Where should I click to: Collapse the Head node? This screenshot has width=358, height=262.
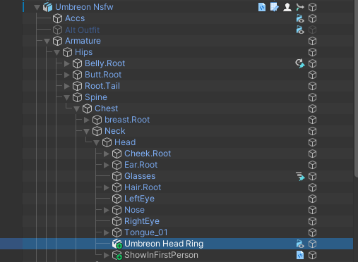coord(96,142)
